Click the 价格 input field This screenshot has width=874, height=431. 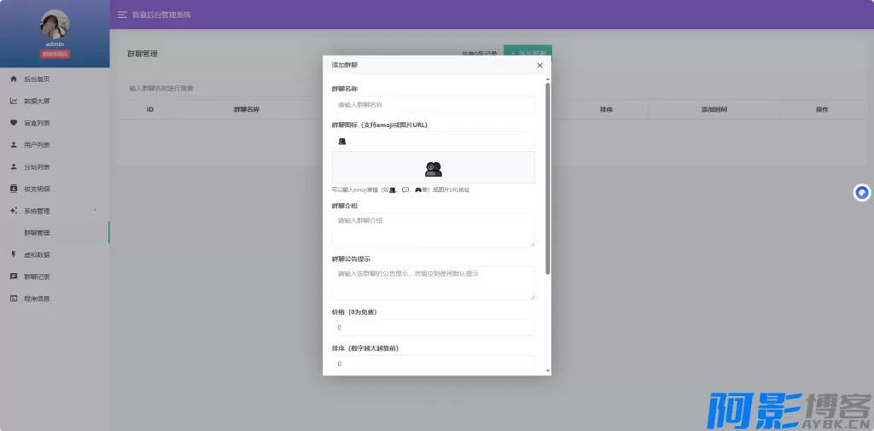[x=433, y=328]
